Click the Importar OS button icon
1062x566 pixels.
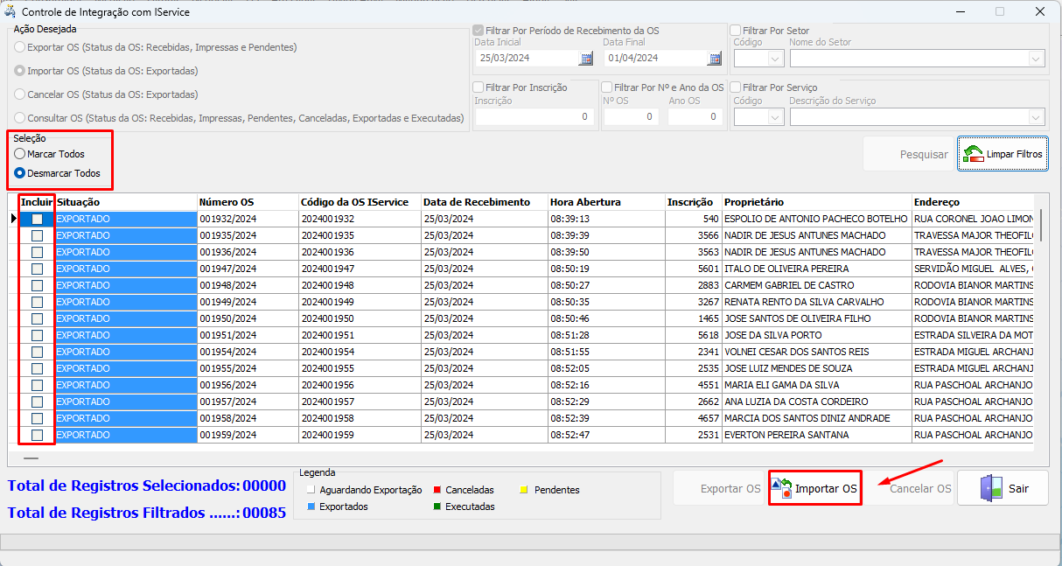[782, 488]
